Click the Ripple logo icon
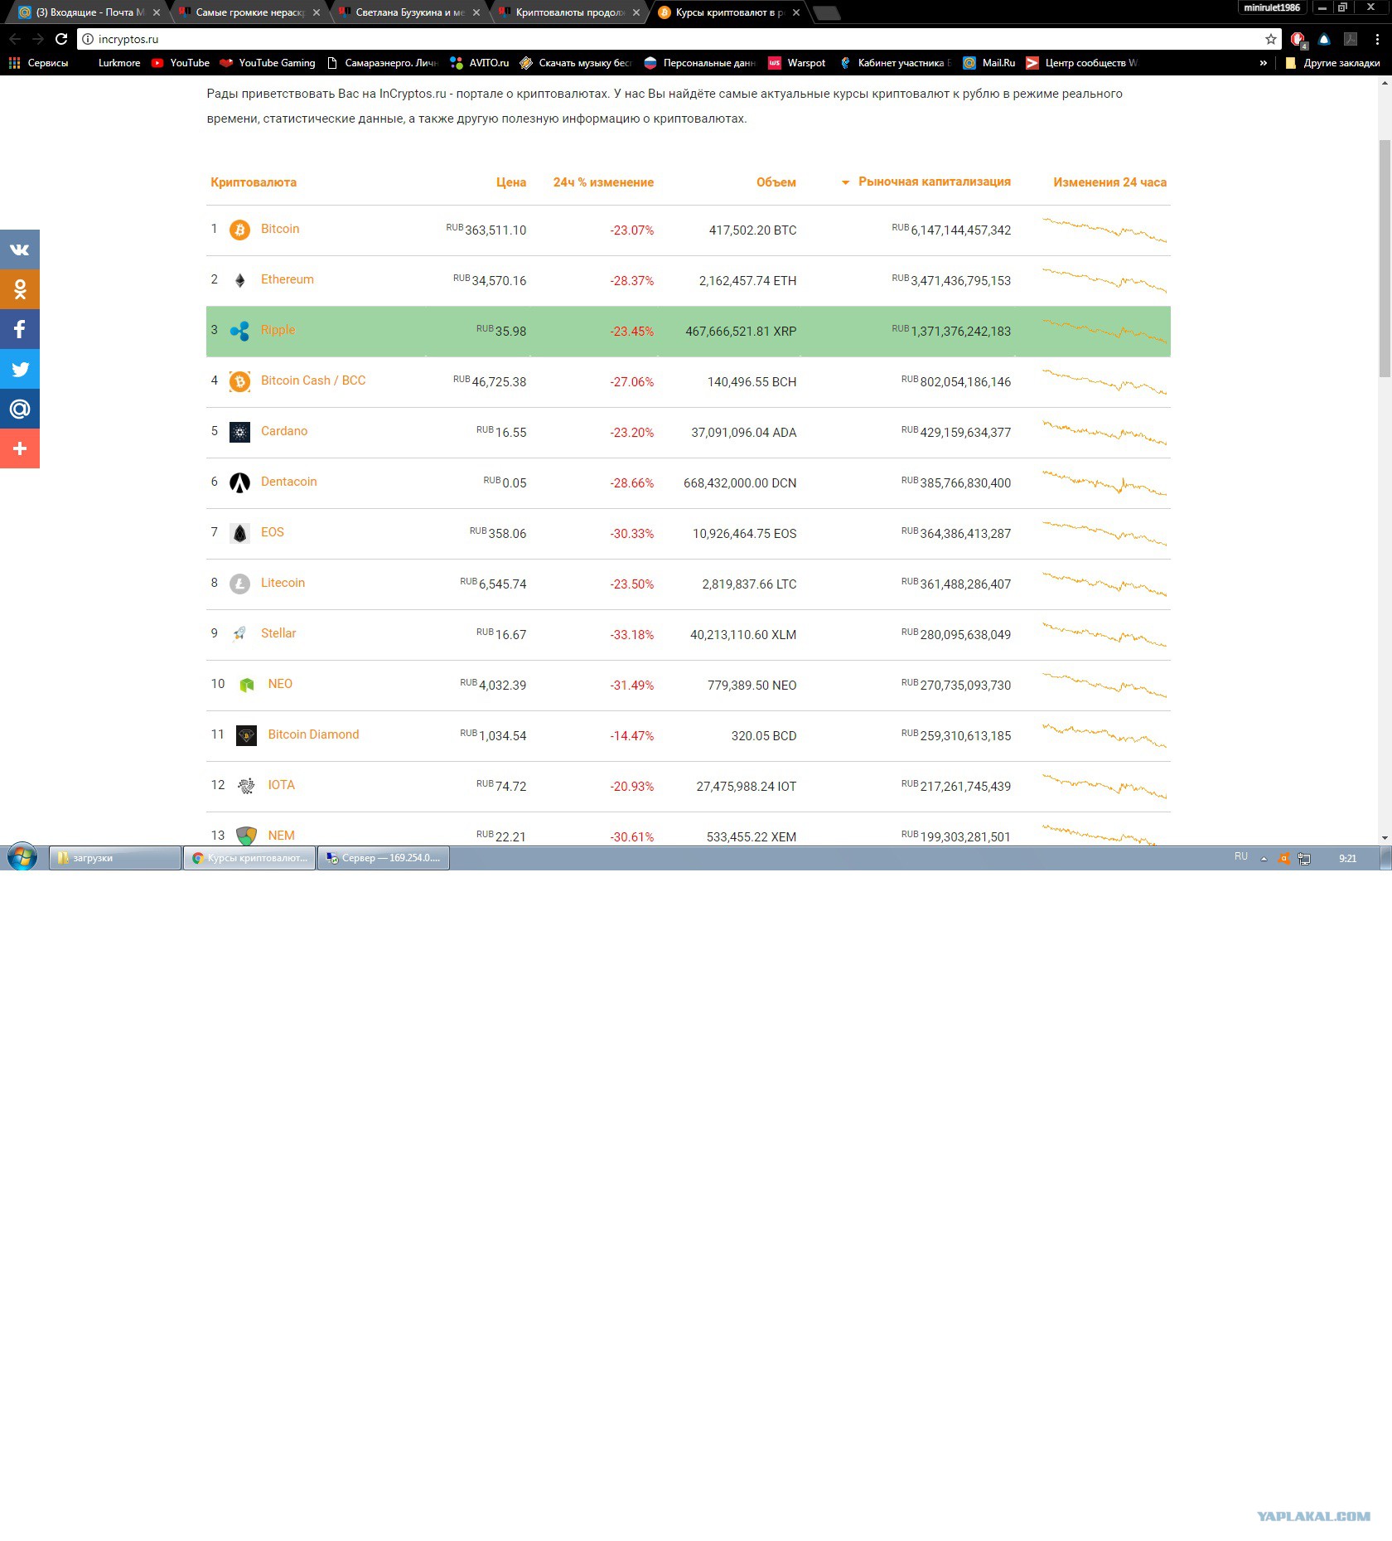Image resolution: width=1392 pixels, height=1541 pixels. pos(239,331)
